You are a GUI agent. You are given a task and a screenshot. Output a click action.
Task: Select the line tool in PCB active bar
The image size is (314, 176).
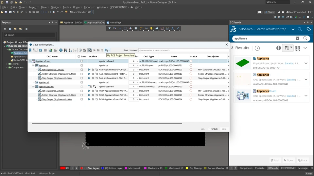click(x=178, y=29)
